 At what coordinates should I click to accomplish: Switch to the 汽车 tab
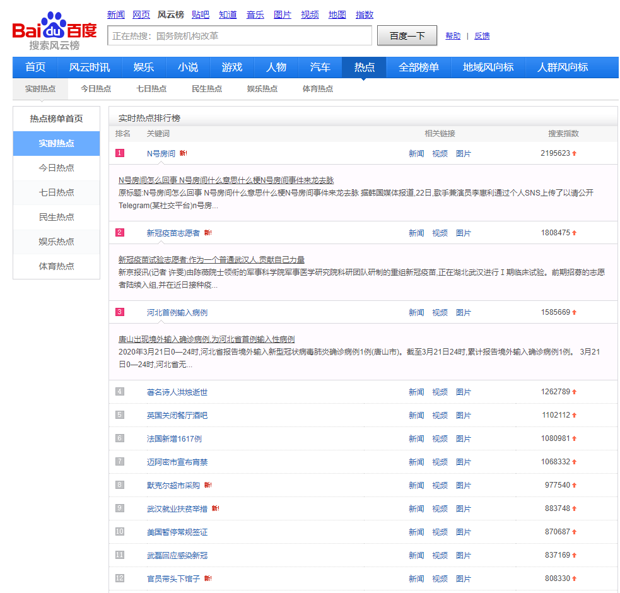(x=320, y=68)
